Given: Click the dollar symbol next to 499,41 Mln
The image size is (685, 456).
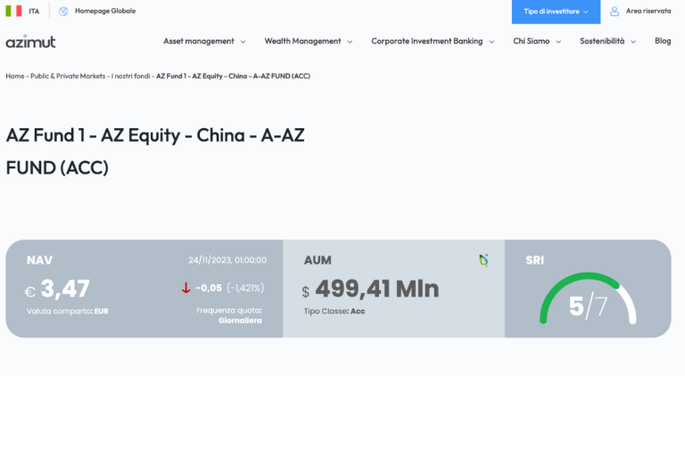Looking at the screenshot, I should (306, 291).
